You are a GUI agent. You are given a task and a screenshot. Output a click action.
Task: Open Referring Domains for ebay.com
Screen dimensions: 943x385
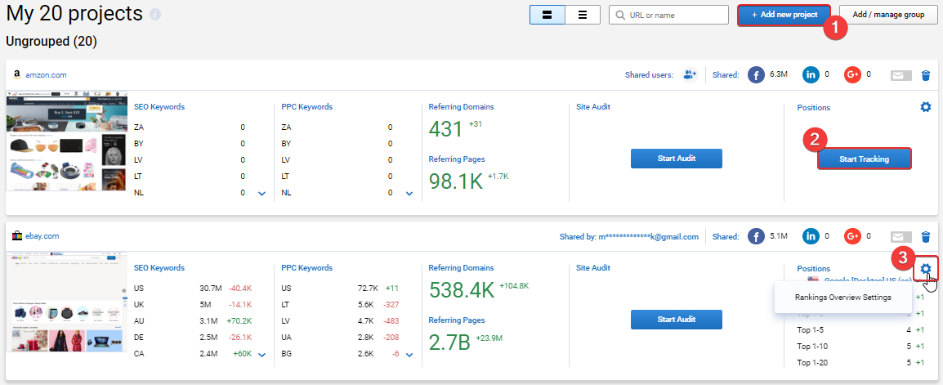click(461, 268)
